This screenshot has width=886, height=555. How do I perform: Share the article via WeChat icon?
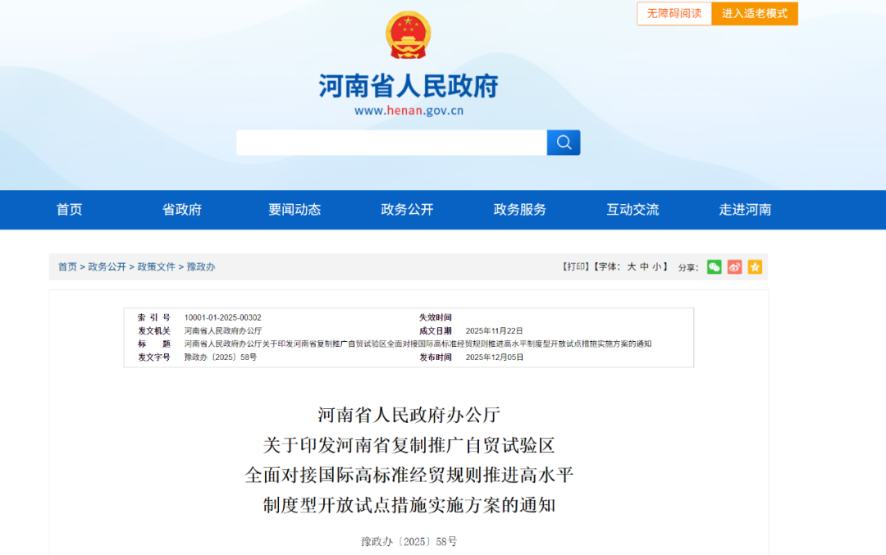click(714, 266)
